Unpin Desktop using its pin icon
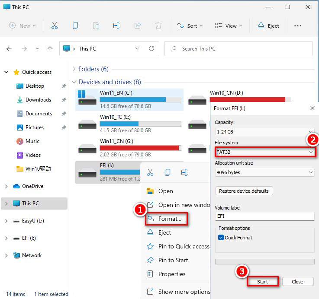 (64, 86)
